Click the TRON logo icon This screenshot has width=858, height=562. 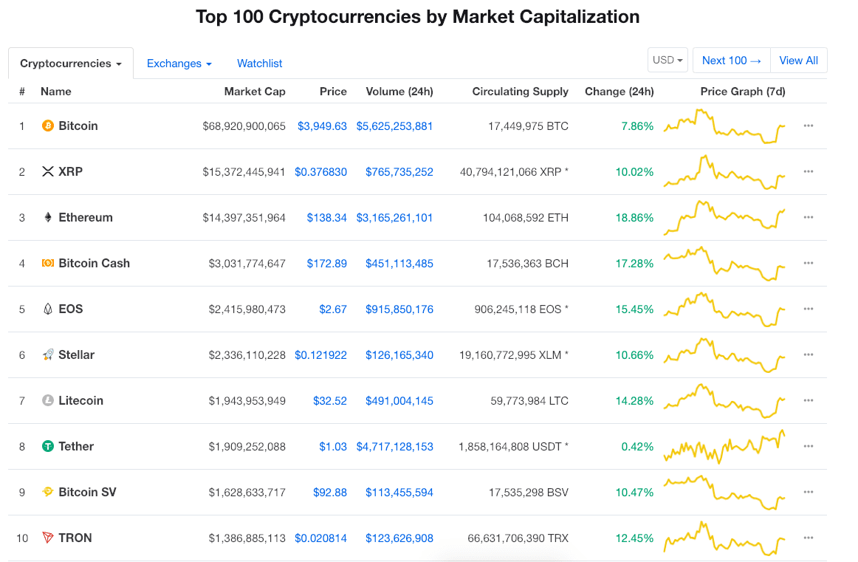48,538
